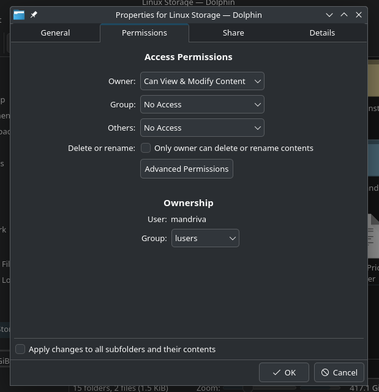The image size is (379, 392).
Task: Maximize the Properties dialog window
Action: click(x=344, y=15)
